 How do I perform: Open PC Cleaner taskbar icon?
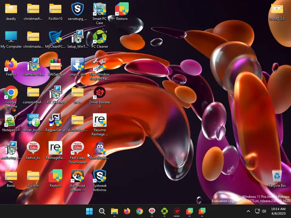(165, 211)
